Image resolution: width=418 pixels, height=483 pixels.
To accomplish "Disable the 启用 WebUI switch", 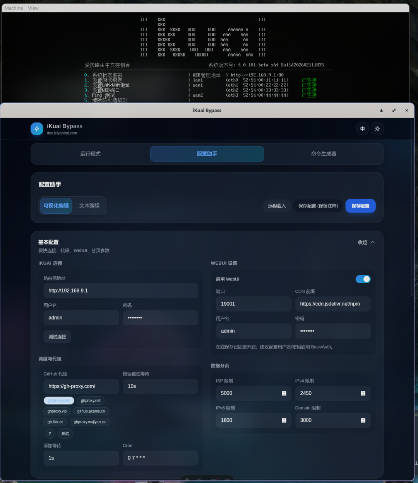I will 363,279.
